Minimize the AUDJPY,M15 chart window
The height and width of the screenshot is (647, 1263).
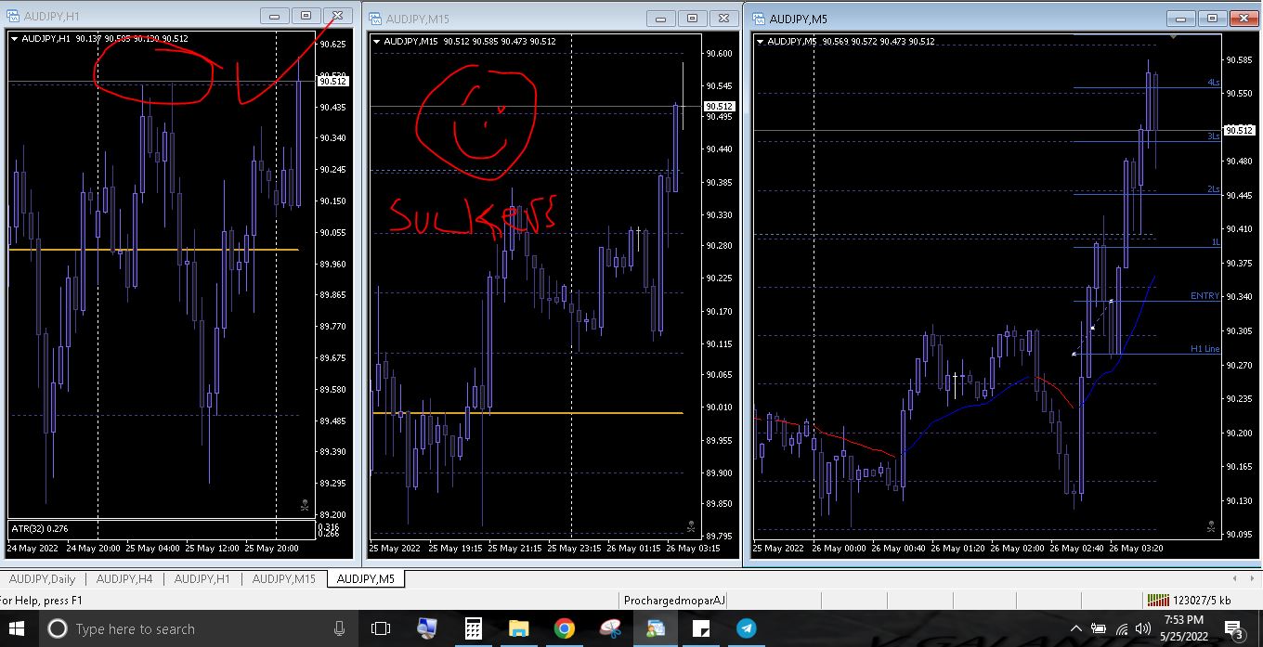(661, 19)
